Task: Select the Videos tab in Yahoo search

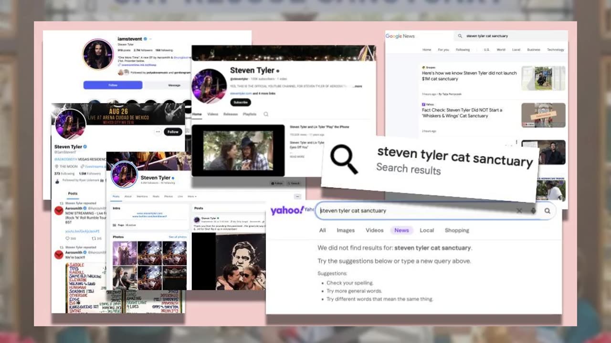Action: click(x=375, y=230)
